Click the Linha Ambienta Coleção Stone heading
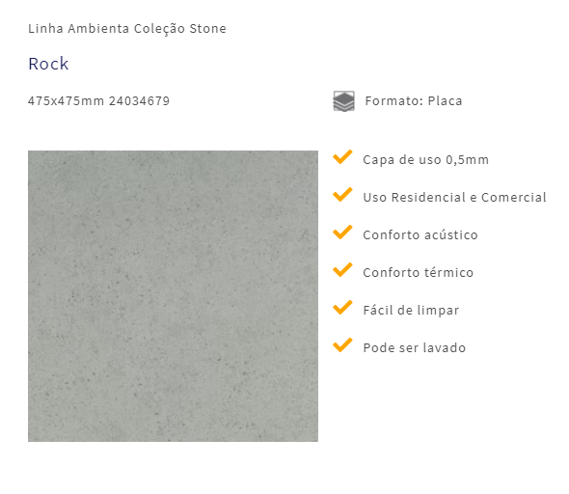569x494 pixels. click(127, 29)
